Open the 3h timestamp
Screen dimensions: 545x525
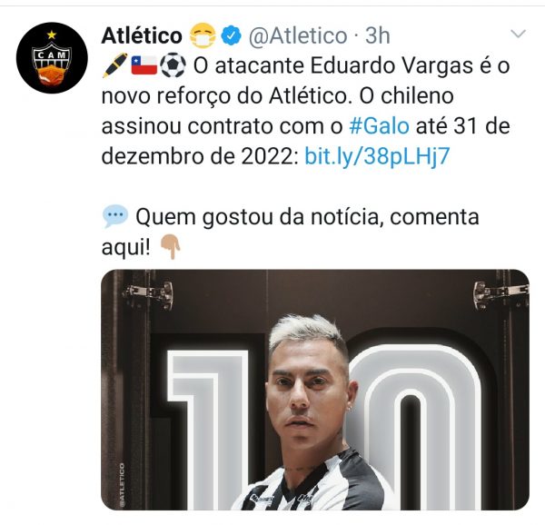378,35
